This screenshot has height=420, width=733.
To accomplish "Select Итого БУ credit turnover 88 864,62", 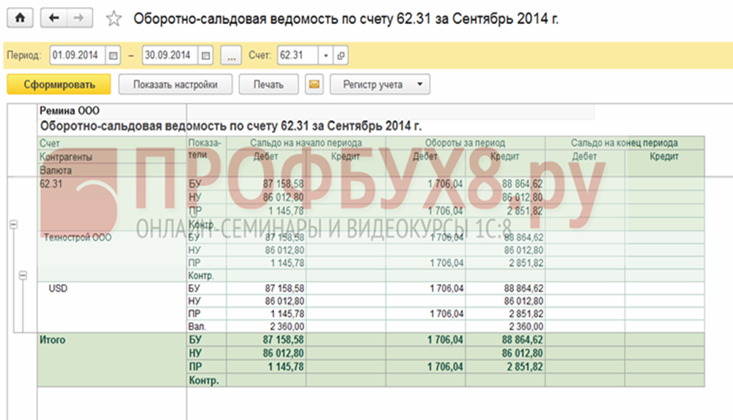I will pos(505,340).
